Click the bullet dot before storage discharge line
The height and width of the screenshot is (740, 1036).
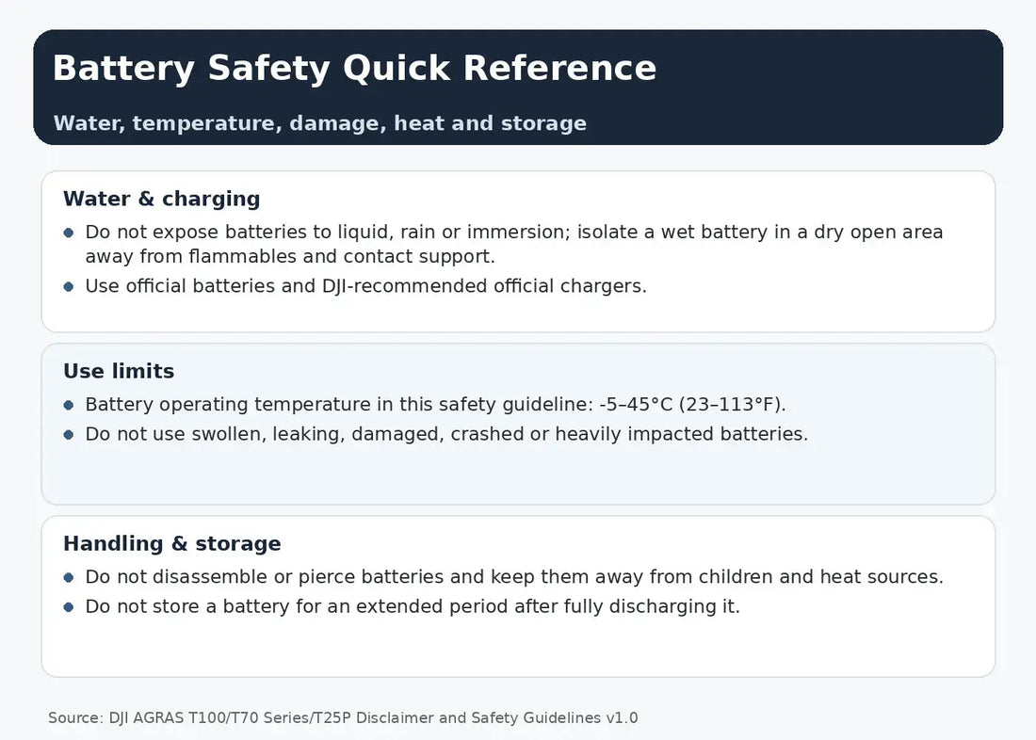tap(69, 607)
